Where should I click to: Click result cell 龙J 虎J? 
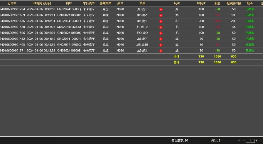coord(142,9)
